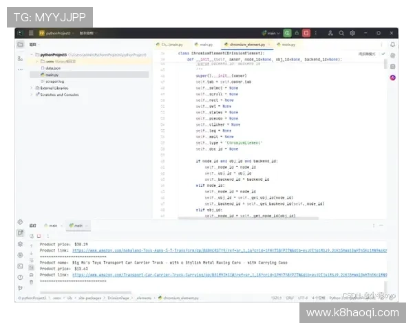Select the active main tab in the Run panel
Viewport: 413px width, 330px height.
click(x=78, y=225)
